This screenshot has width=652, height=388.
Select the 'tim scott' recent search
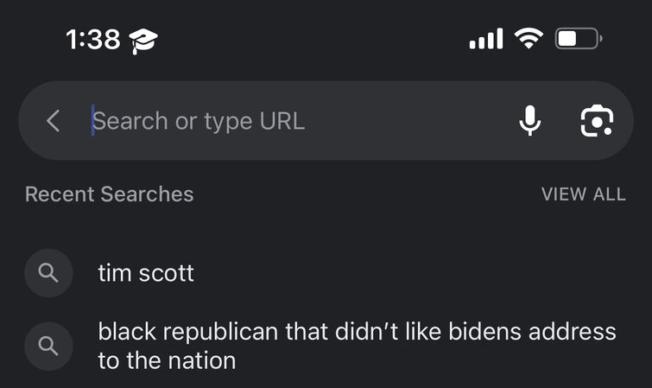(x=326, y=273)
